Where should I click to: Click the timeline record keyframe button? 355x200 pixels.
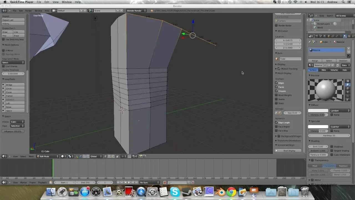coord(165,182)
